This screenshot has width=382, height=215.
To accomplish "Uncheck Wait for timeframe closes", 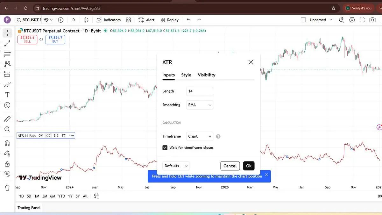I will tap(165, 147).
